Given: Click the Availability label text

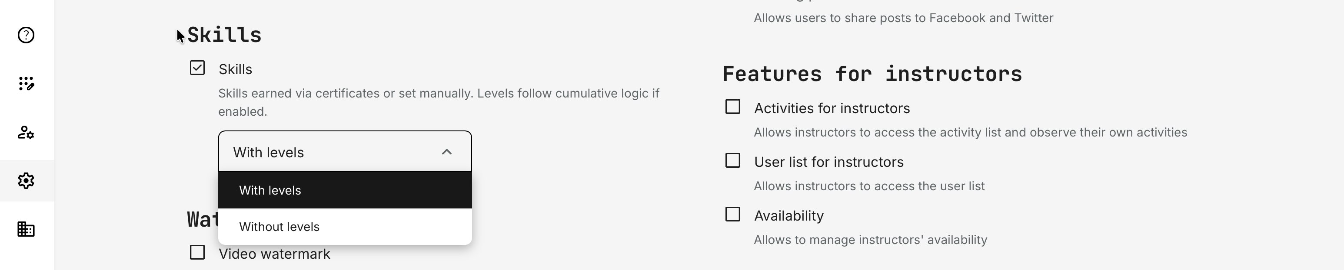Looking at the screenshot, I should 789,215.
